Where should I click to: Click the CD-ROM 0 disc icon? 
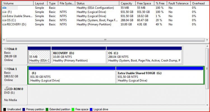point(6,88)
